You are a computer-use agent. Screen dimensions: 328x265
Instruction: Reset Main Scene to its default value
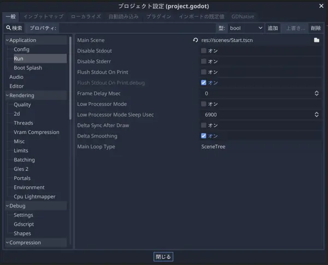point(195,40)
